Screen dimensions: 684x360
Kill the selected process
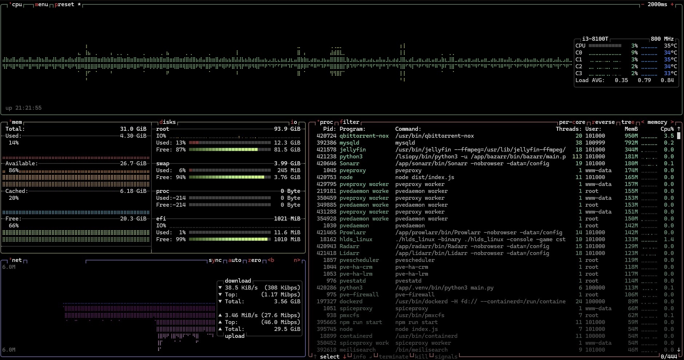(422, 357)
